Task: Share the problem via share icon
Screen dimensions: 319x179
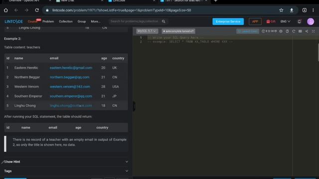Action: [x=307, y=31]
